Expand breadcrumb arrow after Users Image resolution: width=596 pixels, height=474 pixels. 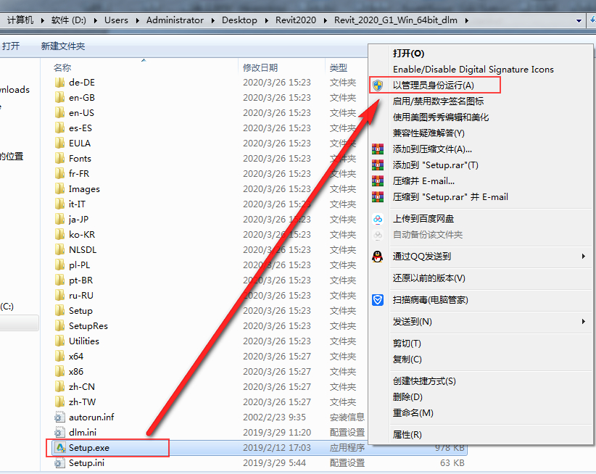[137, 20]
